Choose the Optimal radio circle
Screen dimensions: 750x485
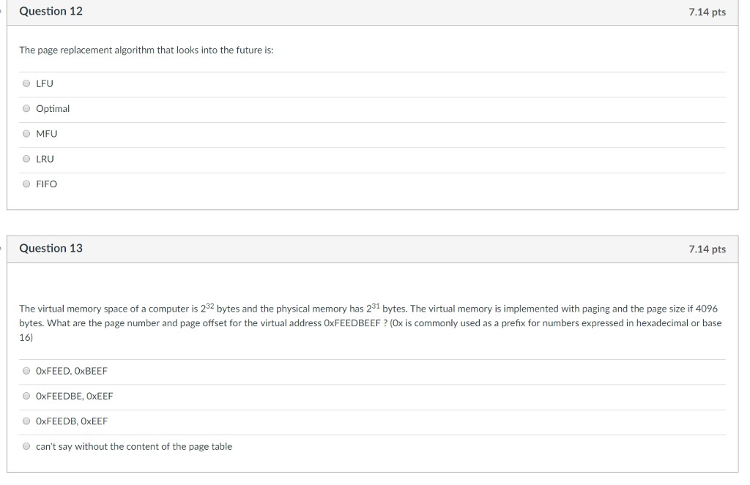[26, 108]
